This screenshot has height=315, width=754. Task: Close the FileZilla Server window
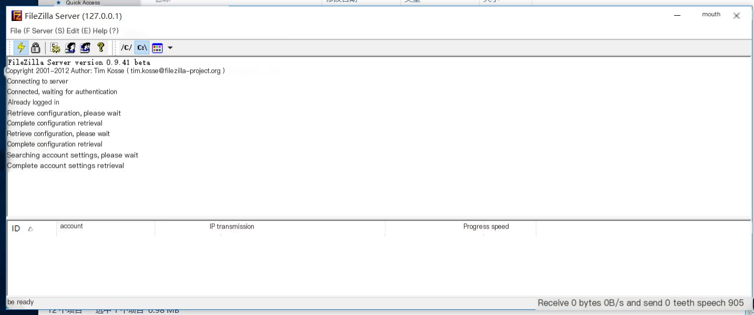click(737, 16)
